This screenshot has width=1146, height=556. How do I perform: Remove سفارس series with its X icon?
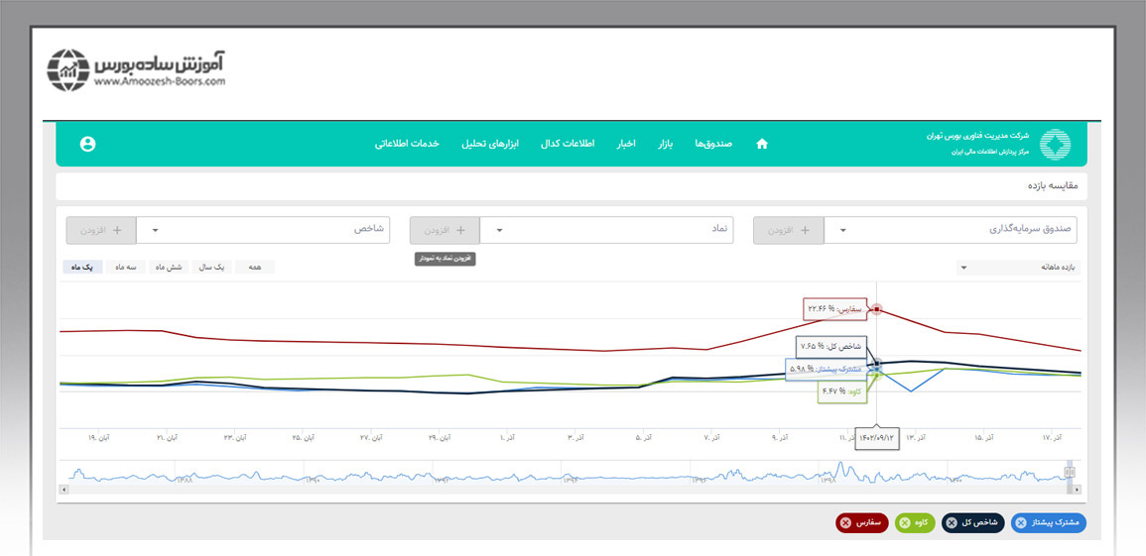point(845,522)
